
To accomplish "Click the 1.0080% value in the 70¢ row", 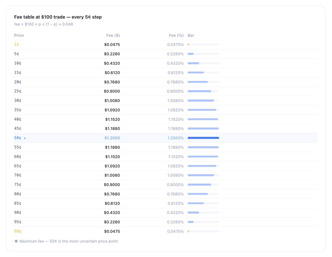I will pyautogui.click(x=176, y=175).
